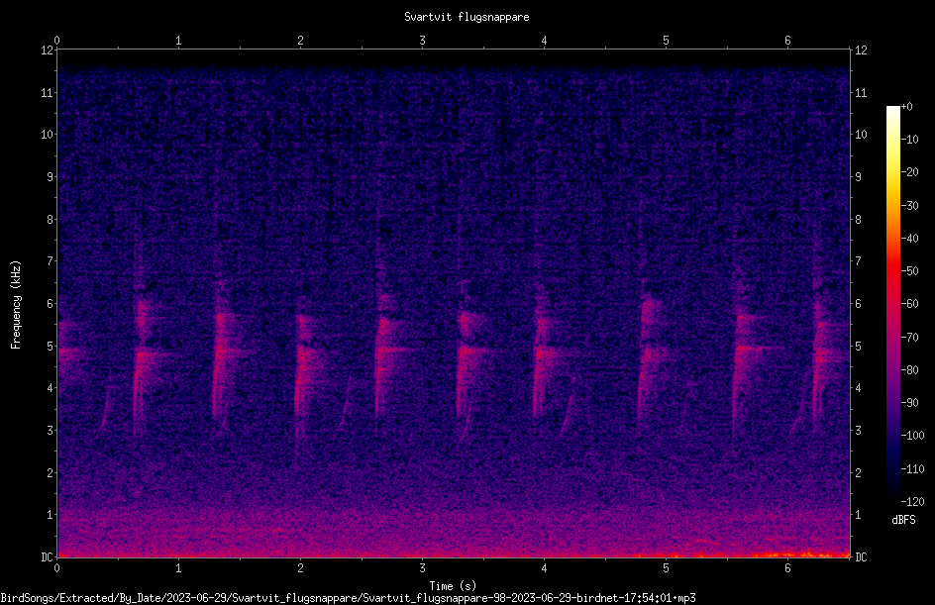Click the 6 second label on top time axis
The width and height of the screenshot is (935, 605).
coord(787,41)
